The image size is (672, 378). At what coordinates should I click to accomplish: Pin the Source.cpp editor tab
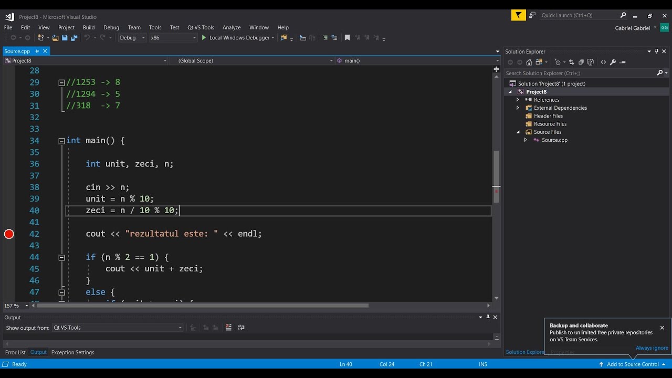(37, 51)
